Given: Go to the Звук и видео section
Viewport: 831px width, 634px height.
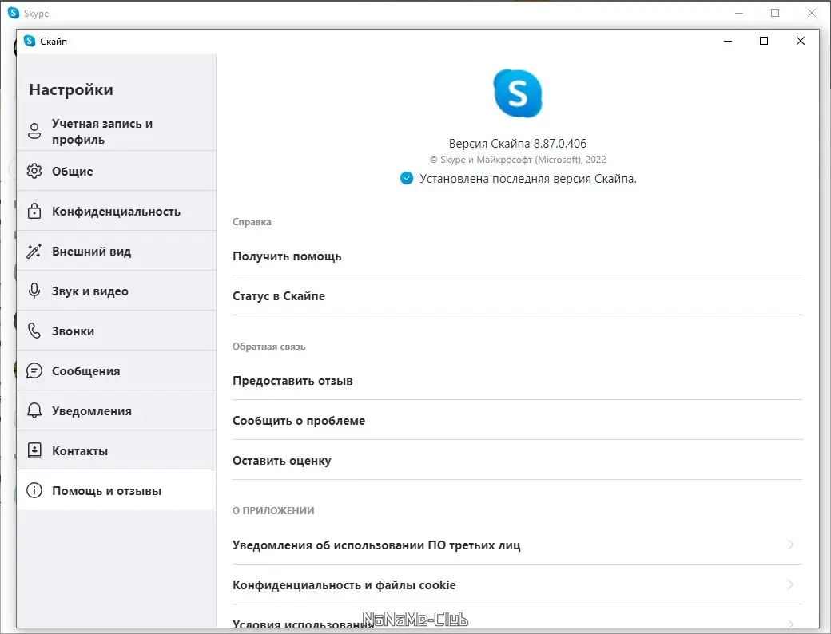Looking at the screenshot, I should point(117,291).
